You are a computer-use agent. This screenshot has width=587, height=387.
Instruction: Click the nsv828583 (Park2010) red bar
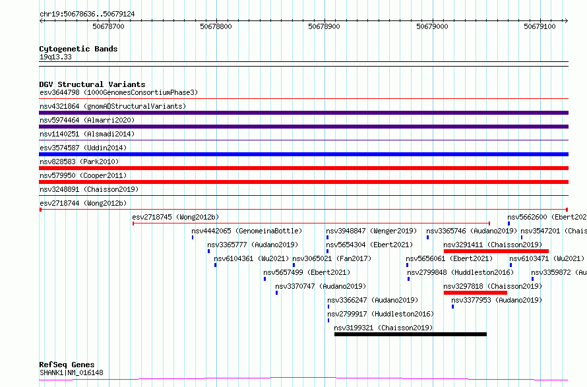coord(303,168)
